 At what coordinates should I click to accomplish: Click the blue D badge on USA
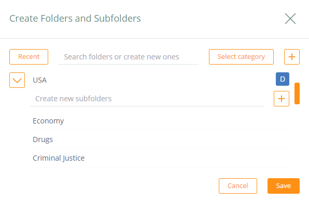[x=283, y=79]
